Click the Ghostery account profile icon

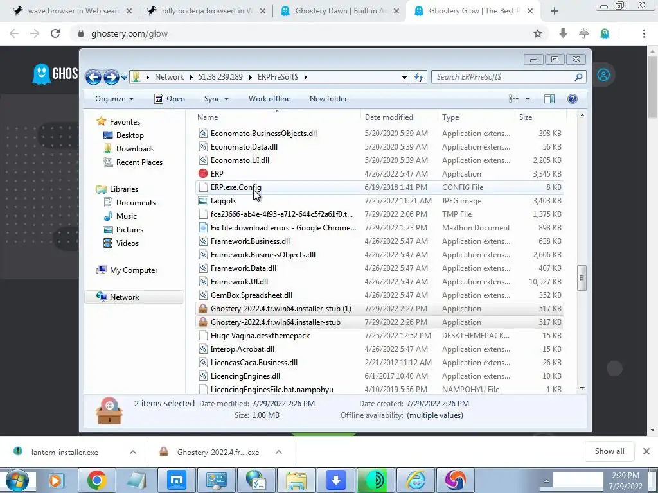603,75
